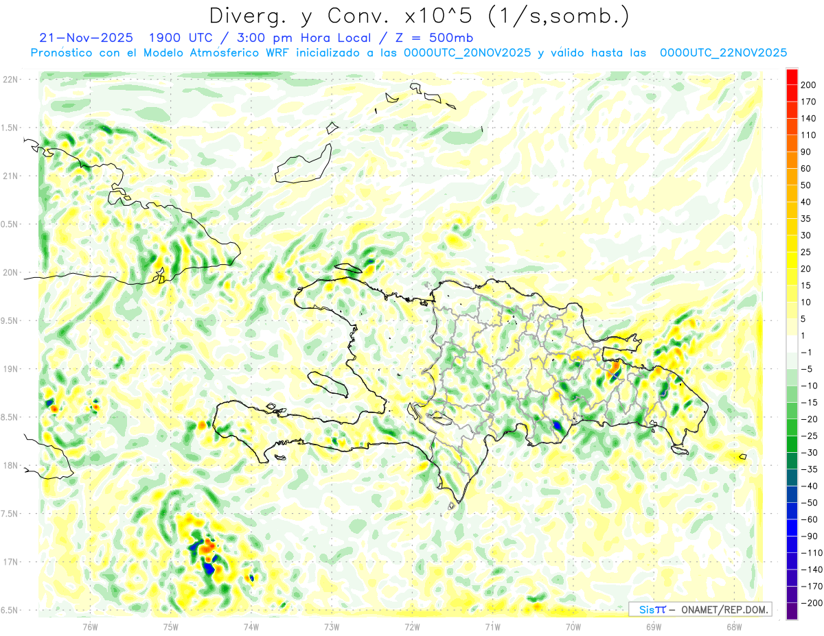This screenshot has height=636, width=824.
Task: Select the positive 20 scale value
Action: [806, 269]
